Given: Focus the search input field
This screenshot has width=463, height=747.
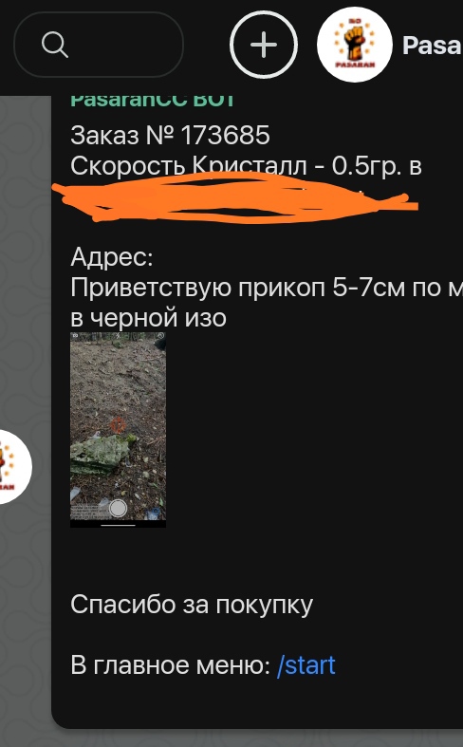Looking at the screenshot, I should (x=99, y=45).
